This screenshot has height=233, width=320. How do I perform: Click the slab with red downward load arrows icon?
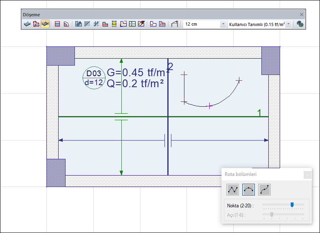162,24
